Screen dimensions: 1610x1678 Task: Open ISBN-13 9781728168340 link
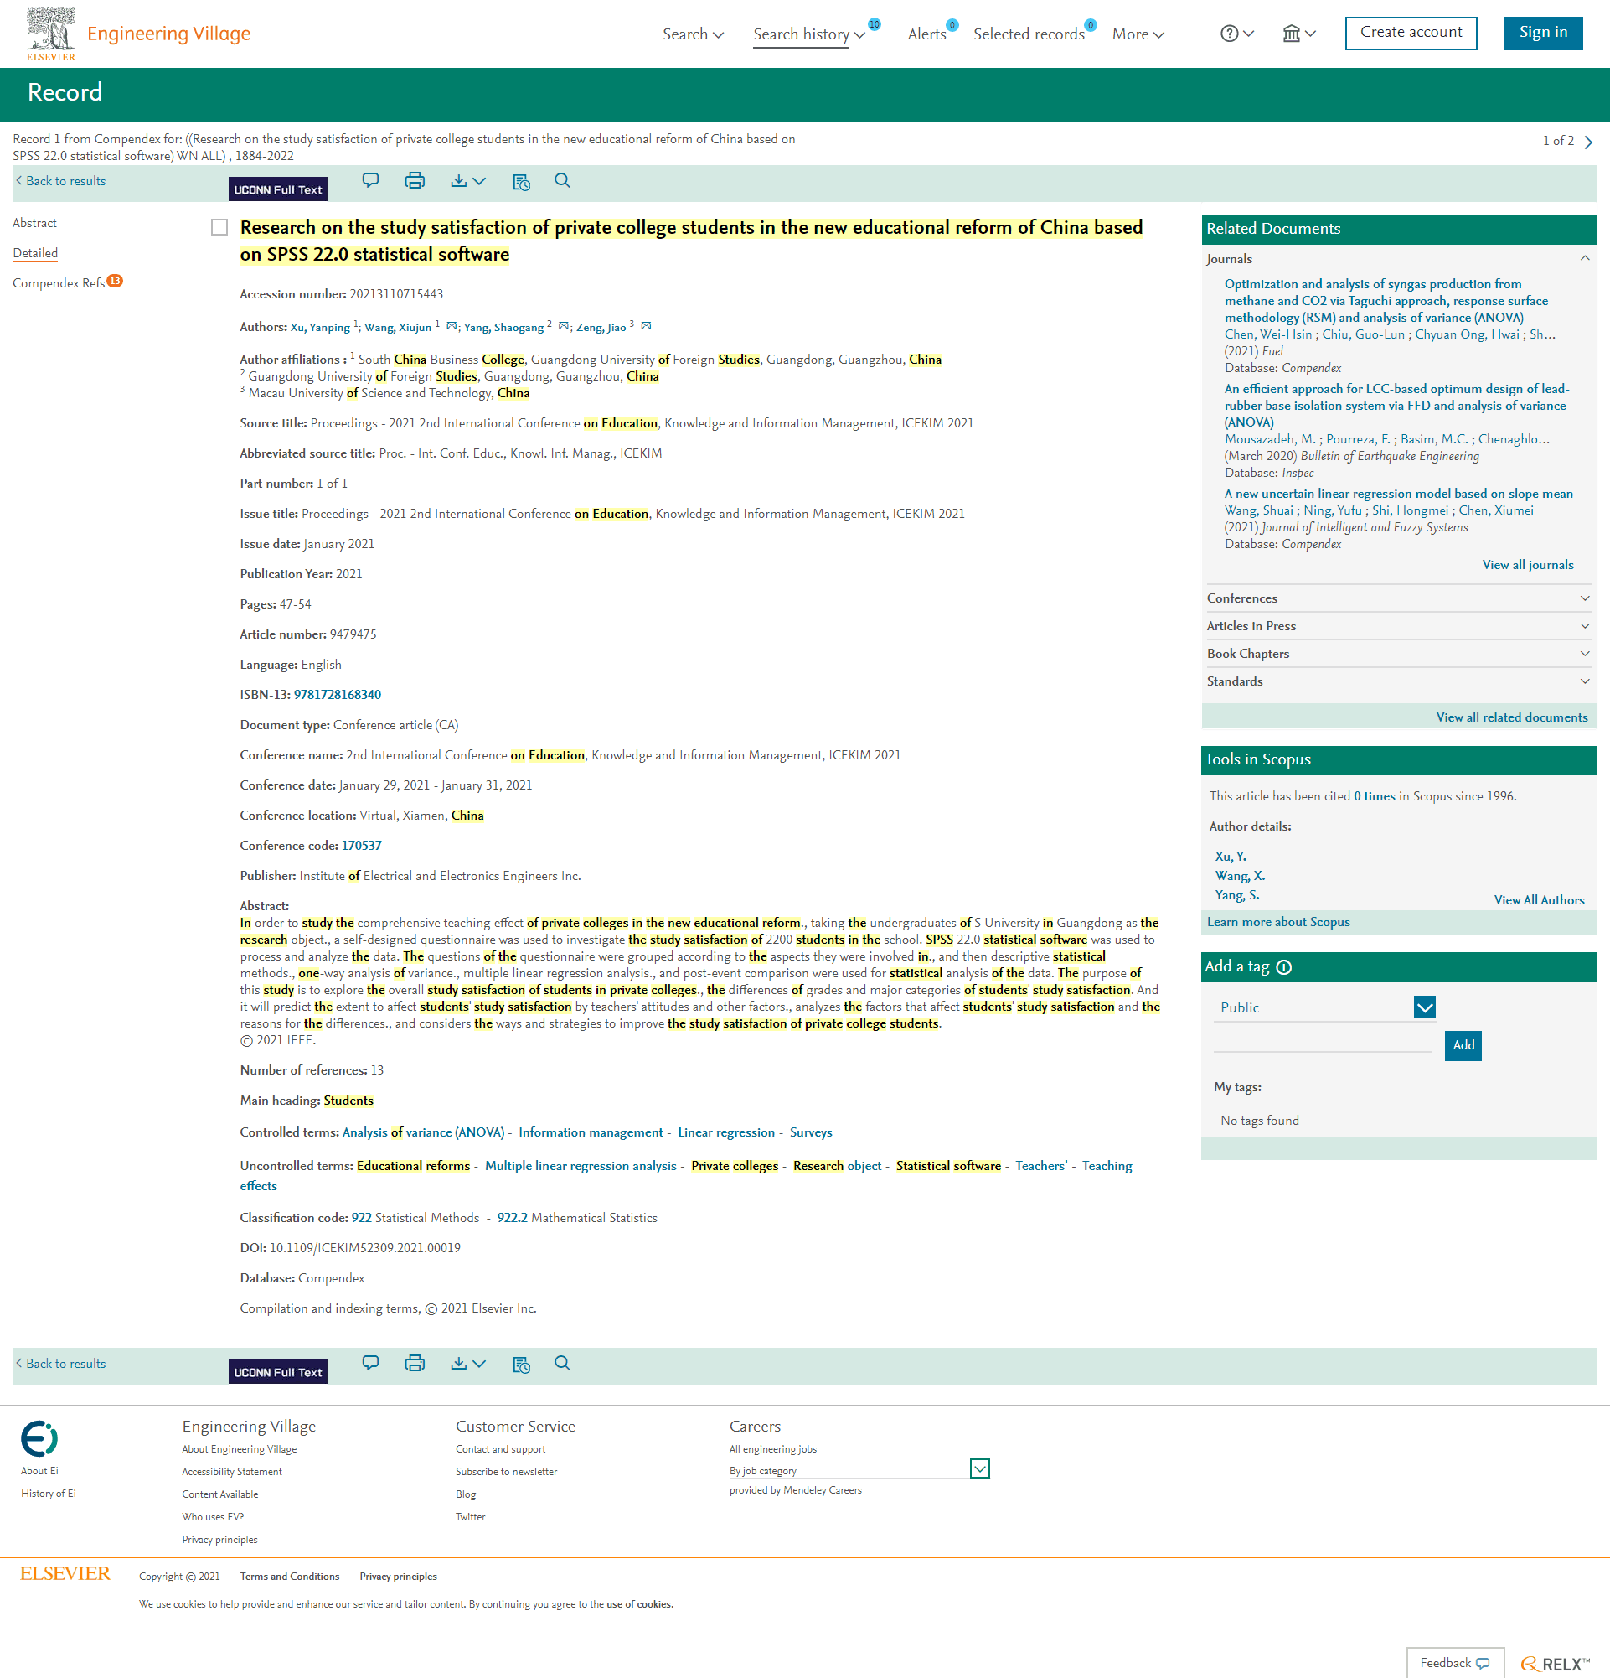pos(337,694)
